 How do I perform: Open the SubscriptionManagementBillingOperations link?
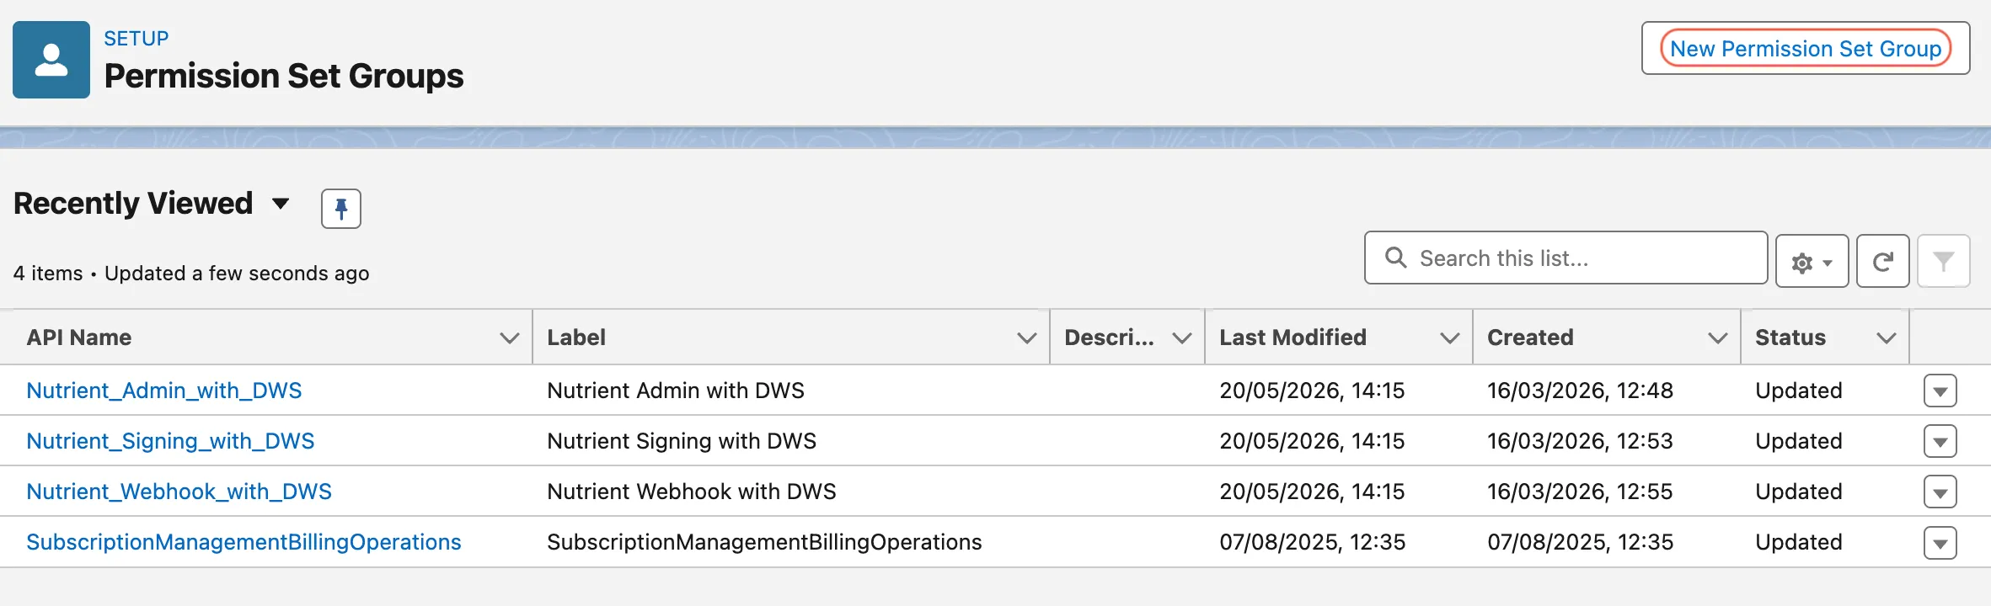tap(244, 542)
